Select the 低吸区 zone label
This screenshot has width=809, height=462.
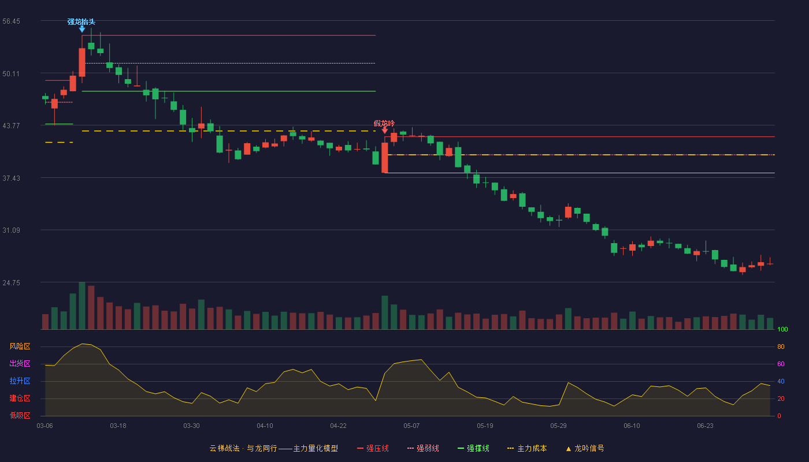point(20,415)
